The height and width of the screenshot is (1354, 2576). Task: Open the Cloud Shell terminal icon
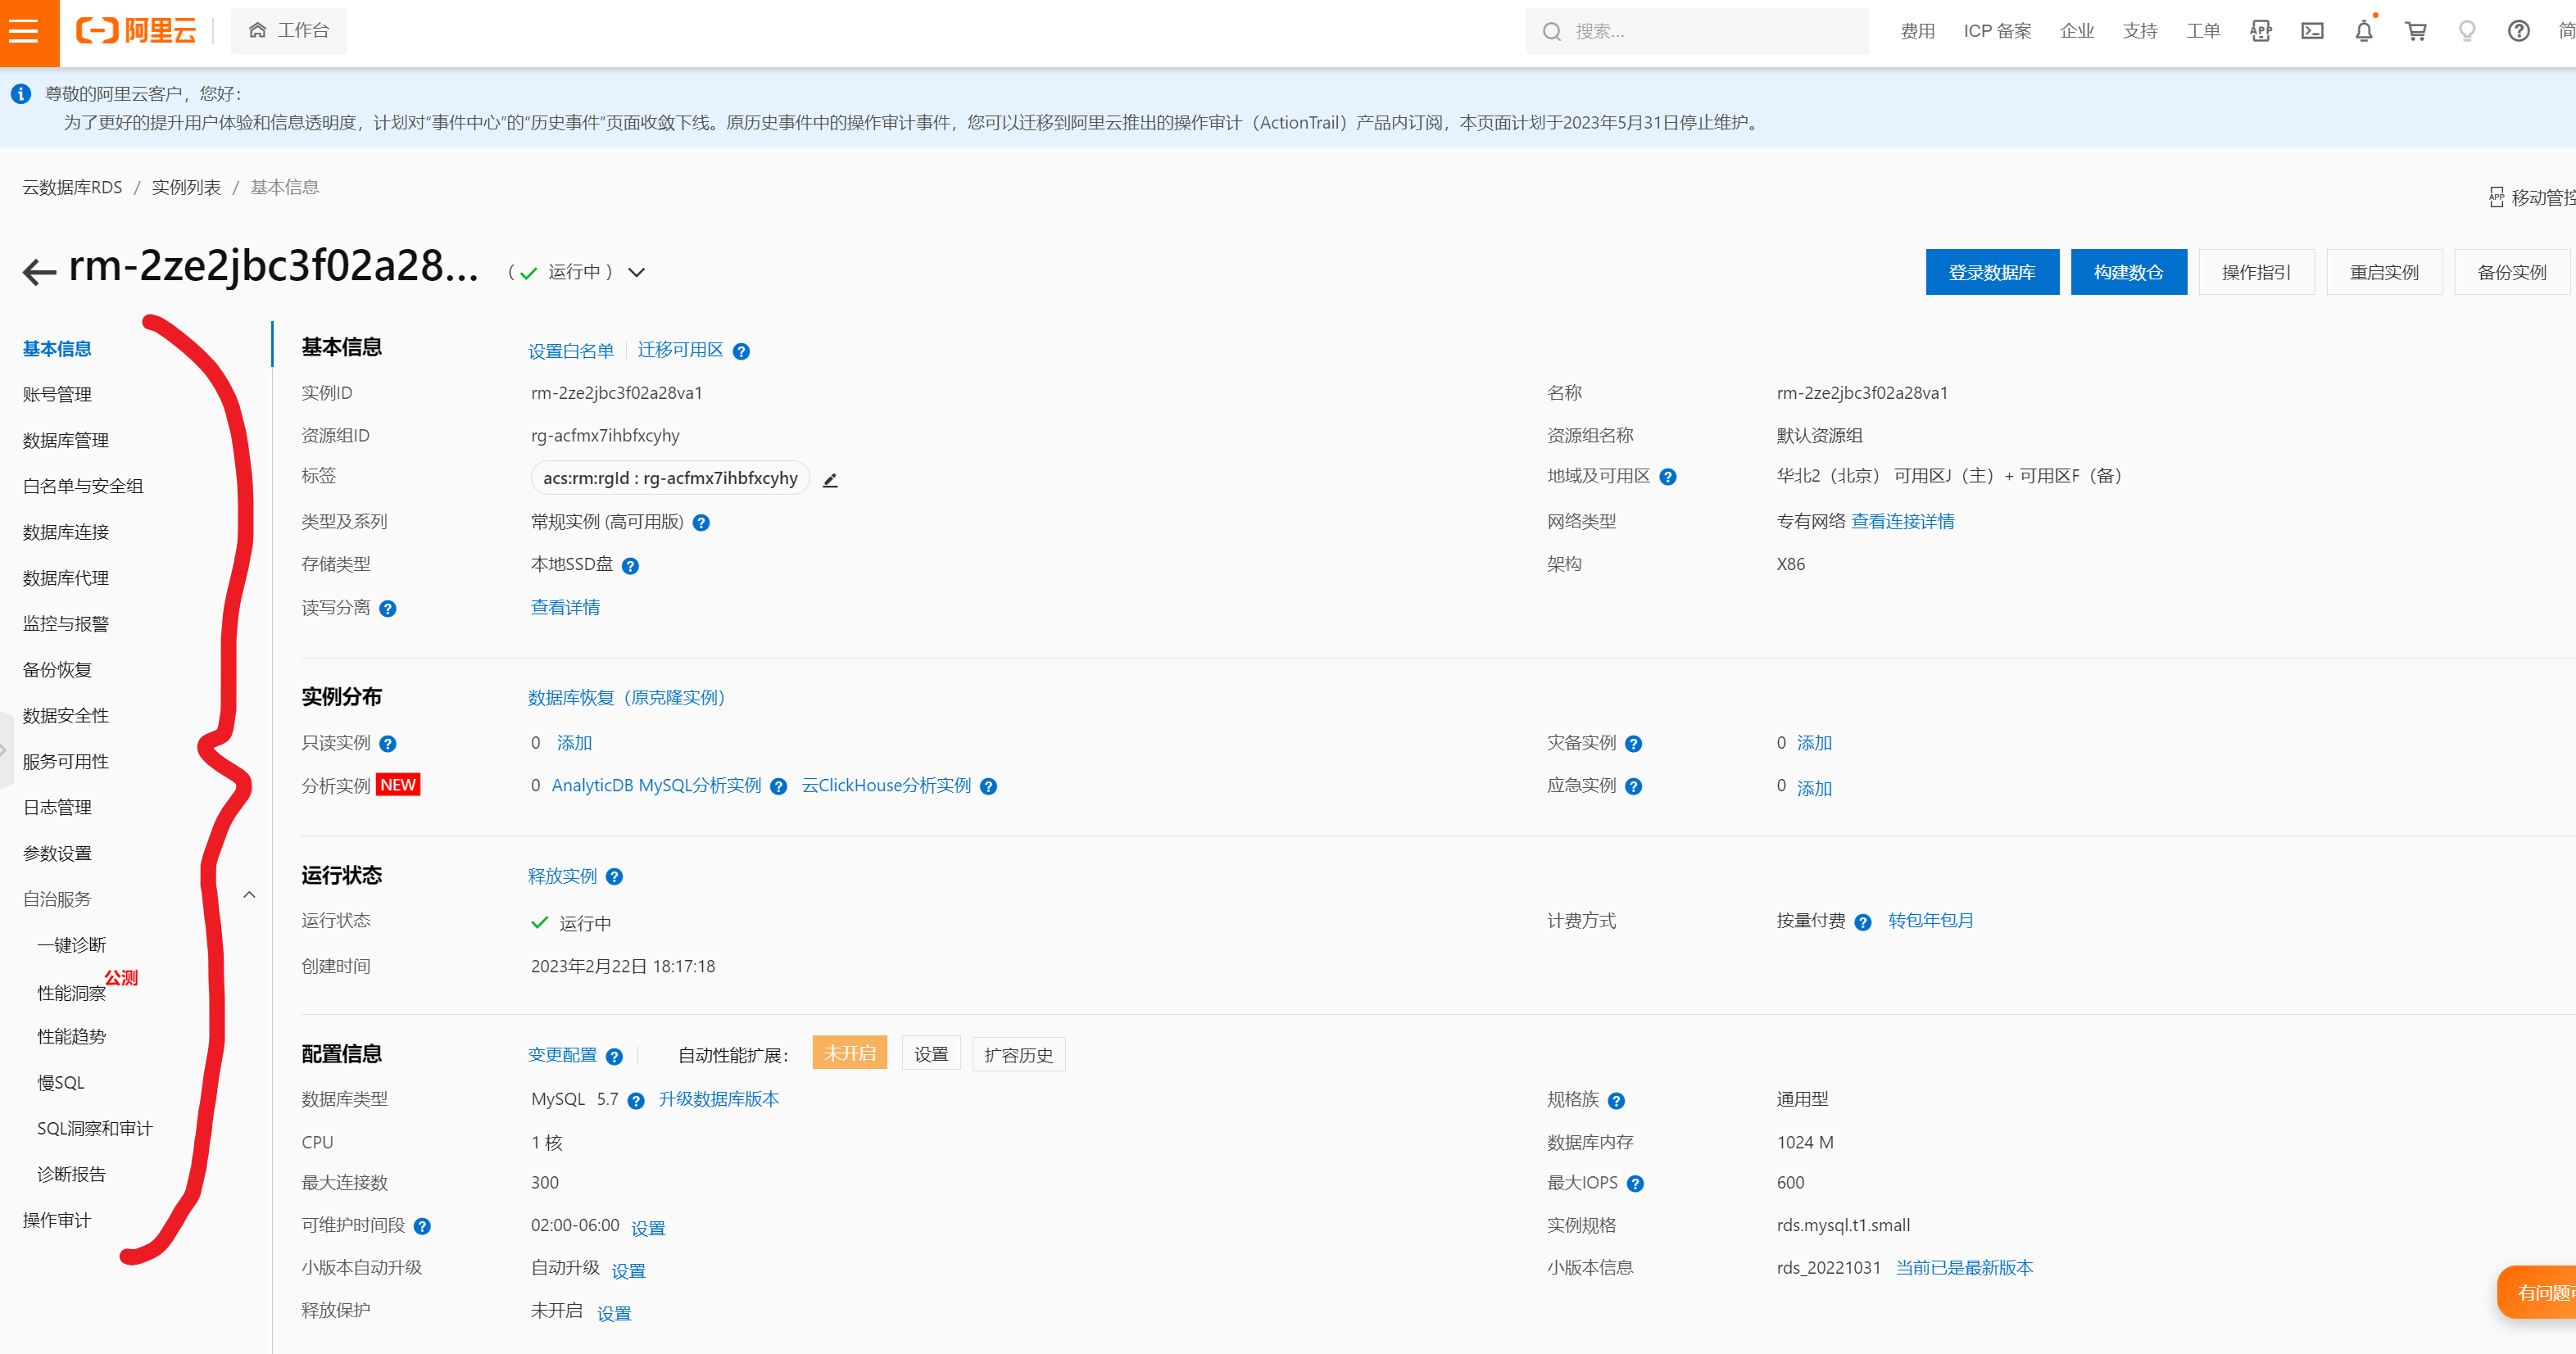pos(2312,31)
